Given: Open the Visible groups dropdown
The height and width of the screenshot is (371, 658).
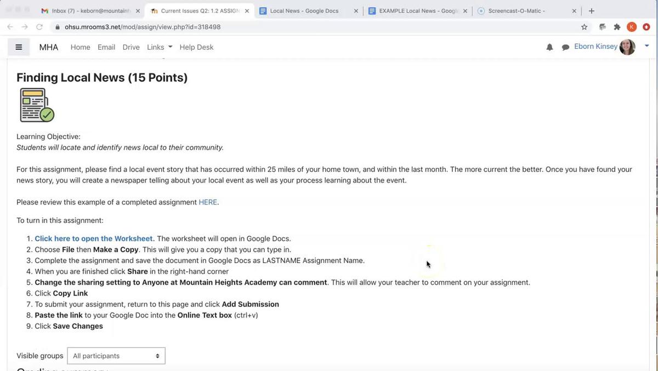Looking at the screenshot, I should pos(116,356).
